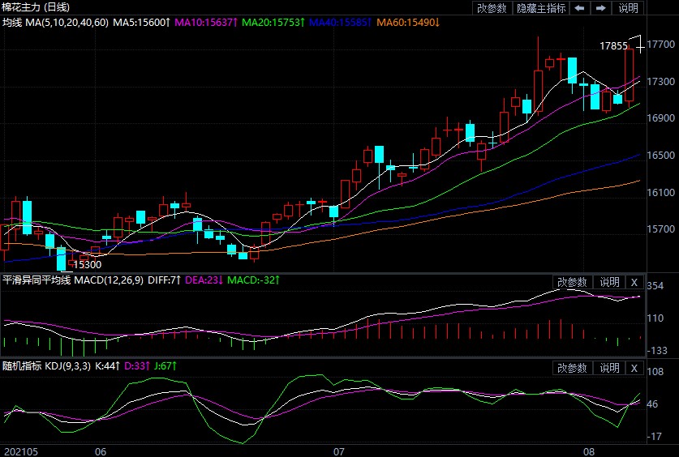679x457 pixels.
Task: Select the MA20:15753 green value
Action: [273, 22]
